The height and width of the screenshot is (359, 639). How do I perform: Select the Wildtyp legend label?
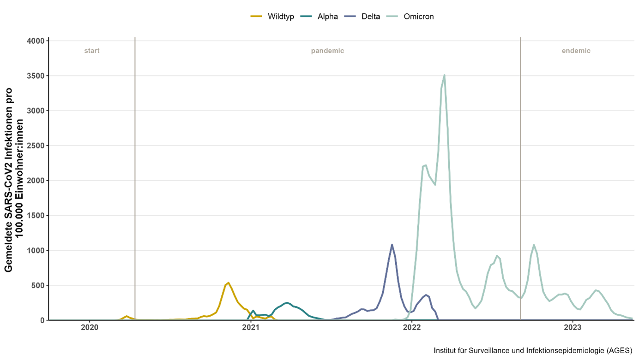click(281, 17)
